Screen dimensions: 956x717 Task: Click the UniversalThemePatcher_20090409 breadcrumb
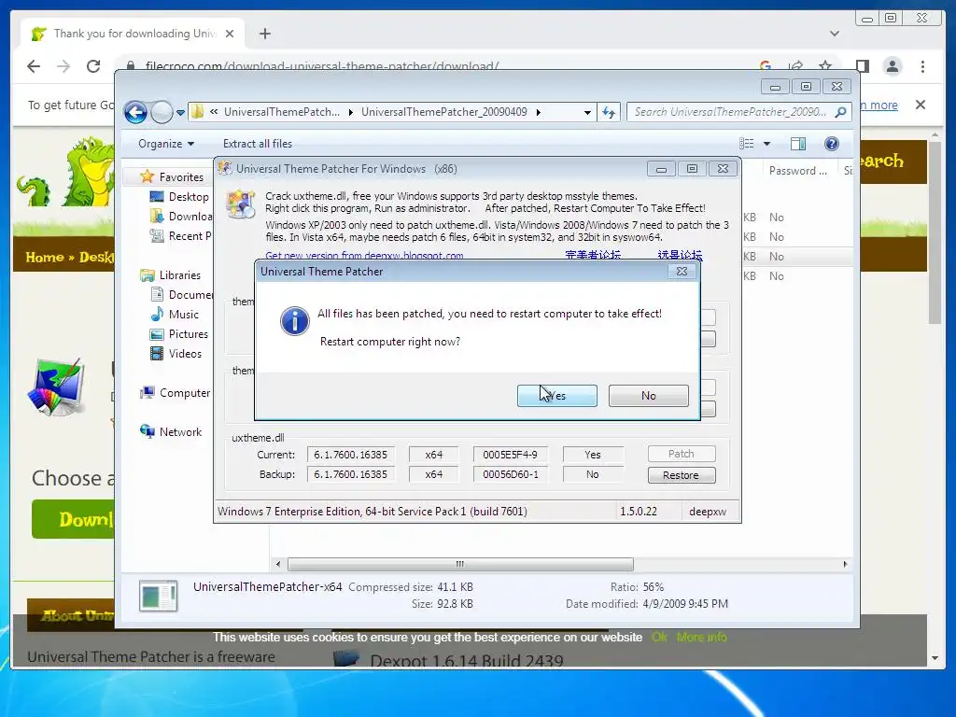443,112
